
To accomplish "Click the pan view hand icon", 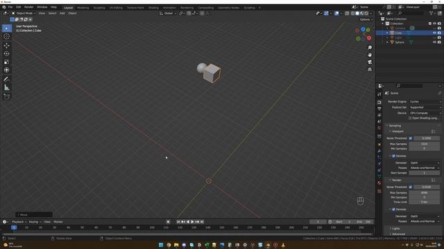I will (370, 55).
